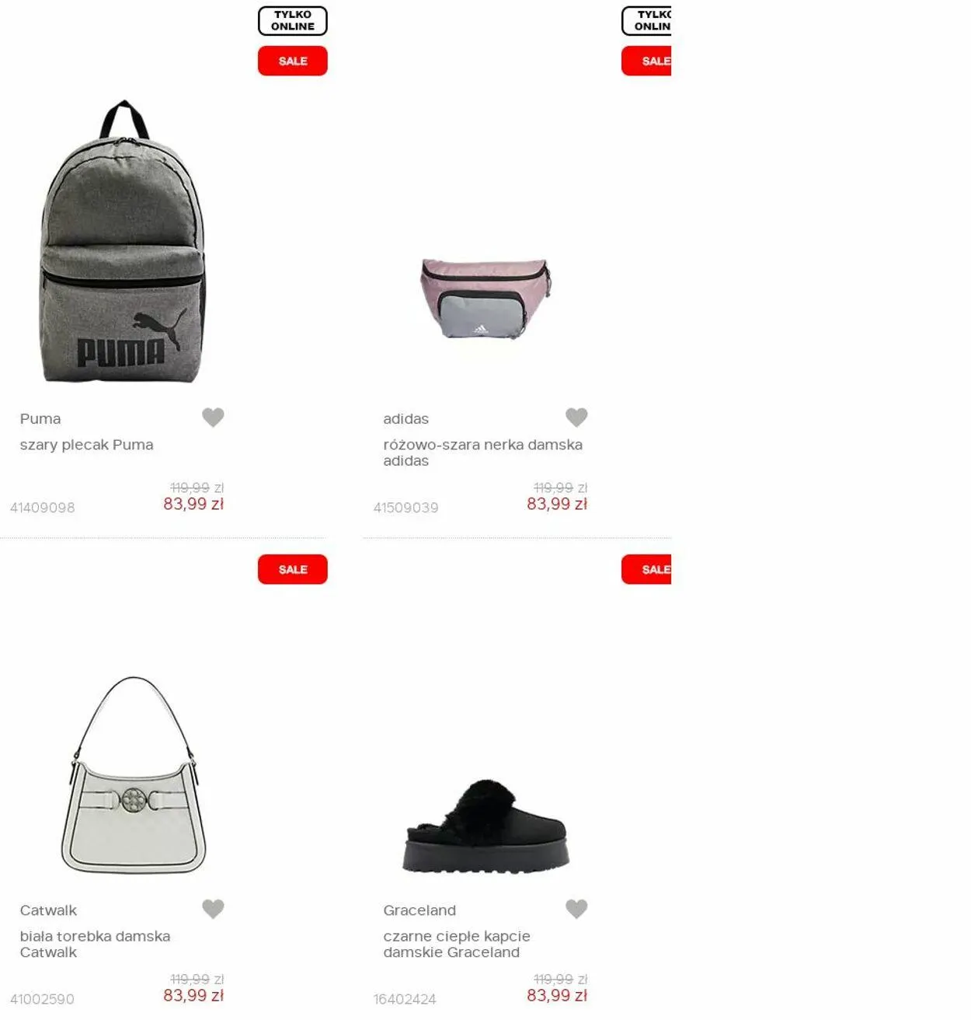This screenshot has width=971, height=1020.
Task: Click the SALE badge above Puma backpack
Action: coord(293,61)
